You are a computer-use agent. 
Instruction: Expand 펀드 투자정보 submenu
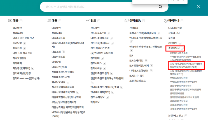point(107,97)
